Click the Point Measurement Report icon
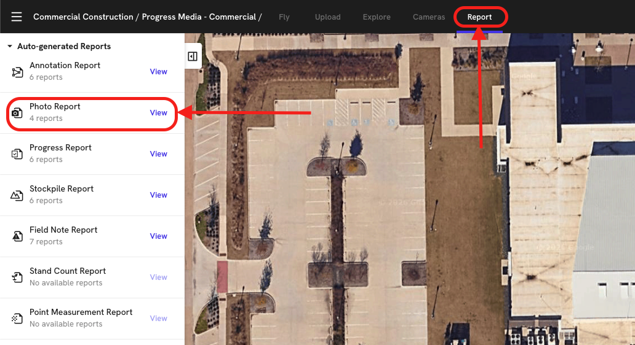This screenshot has width=635, height=345. coord(17,319)
